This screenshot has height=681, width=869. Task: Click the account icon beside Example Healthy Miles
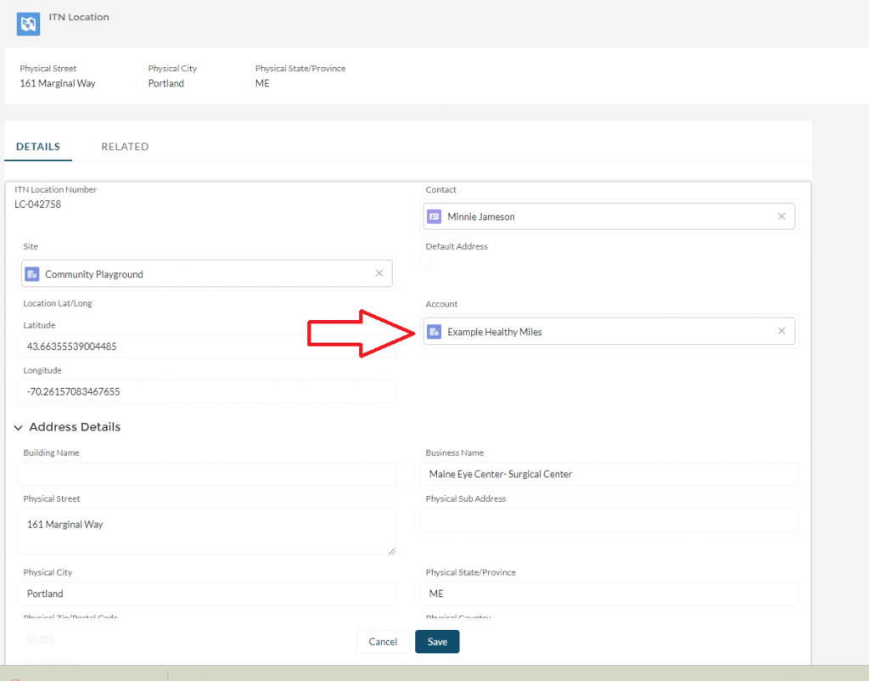click(434, 332)
